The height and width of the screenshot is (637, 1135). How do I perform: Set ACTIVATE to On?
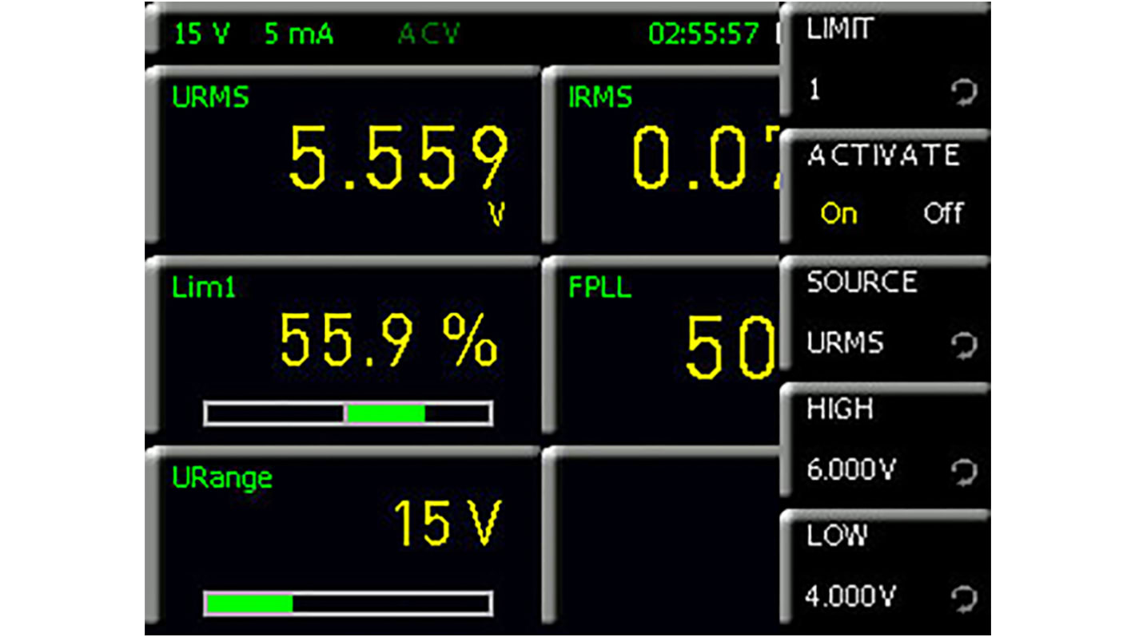click(x=838, y=214)
